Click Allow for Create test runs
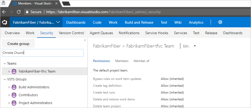This screenshot has height=108, width=251. 172,92
